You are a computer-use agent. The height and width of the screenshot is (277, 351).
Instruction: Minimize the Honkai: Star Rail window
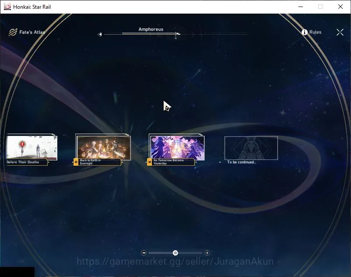(x=301, y=7)
